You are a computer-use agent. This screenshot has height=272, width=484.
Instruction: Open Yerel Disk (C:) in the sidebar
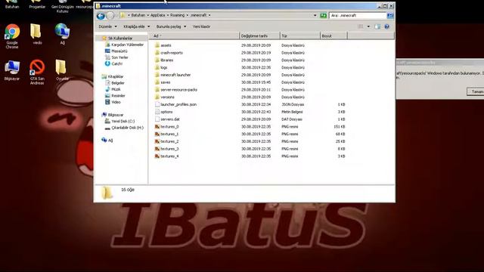(x=123, y=122)
